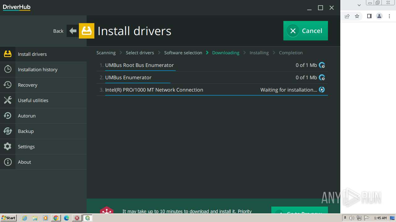Click UMBus Root Bus Enumerator row

pyautogui.click(x=212, y=65)
